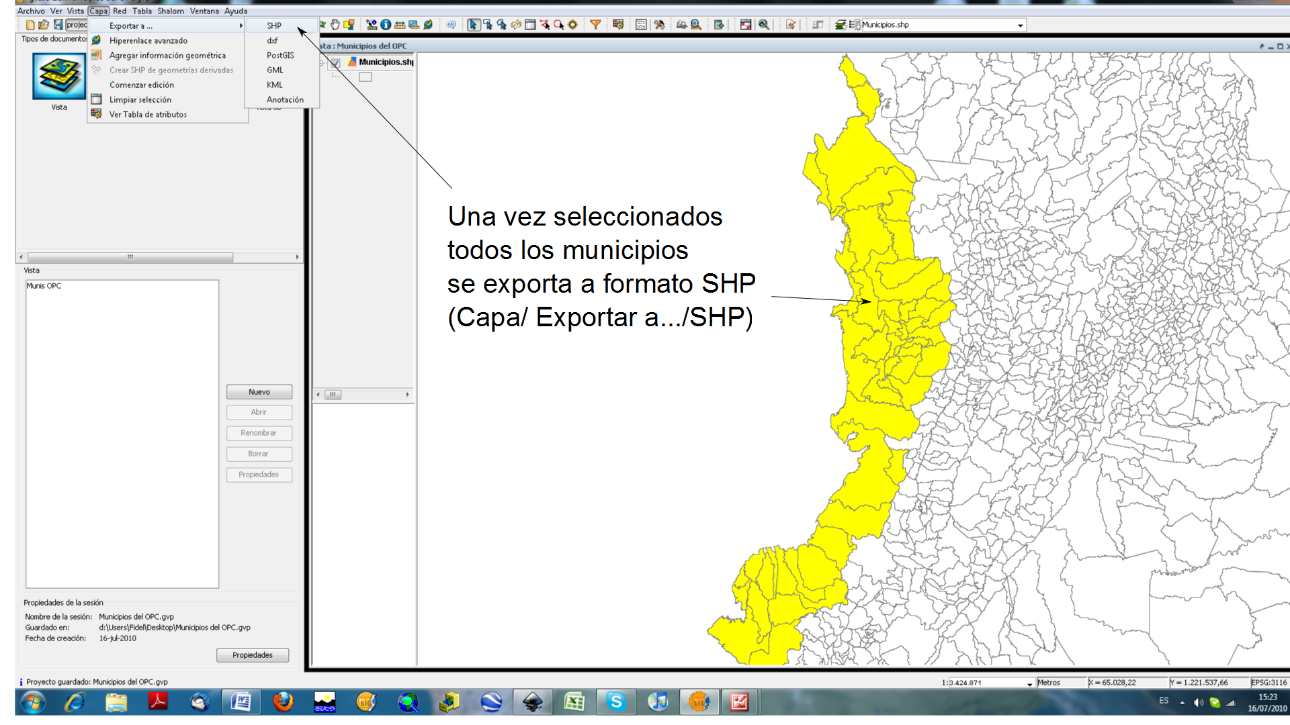The height and width of the screenshot is (725, 1290).
Task: Activate the Information query tool
Action: point(386,25)
